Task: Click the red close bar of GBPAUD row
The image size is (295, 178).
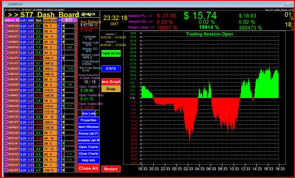Action: [x=76, y=106]
